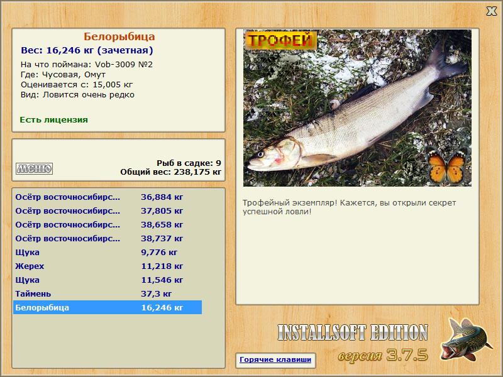Click the Трофейный экземпляр description text

pyautogui.click(x=349, y=207)
